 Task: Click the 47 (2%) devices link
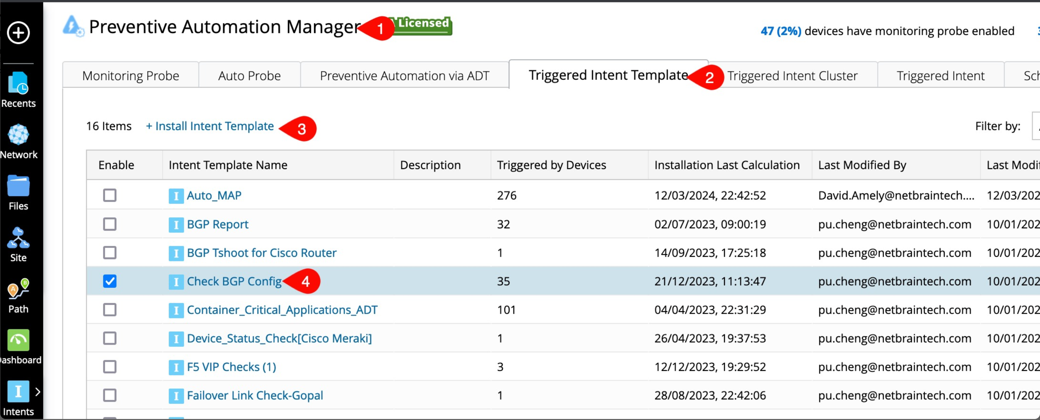(x=781, y=31)
